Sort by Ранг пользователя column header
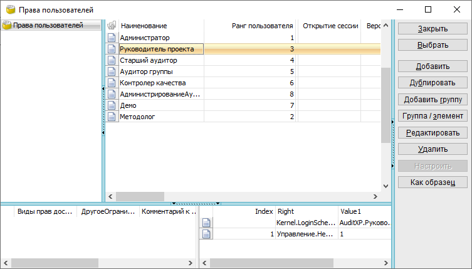The width and height of the screenshot is (472, 269). coord(249,26)
